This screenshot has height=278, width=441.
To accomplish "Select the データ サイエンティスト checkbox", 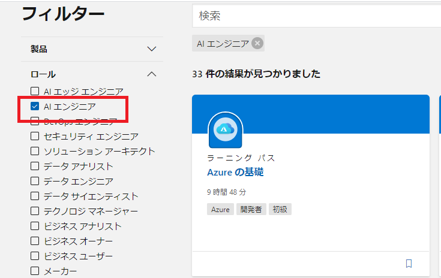I will pos(35,196).
